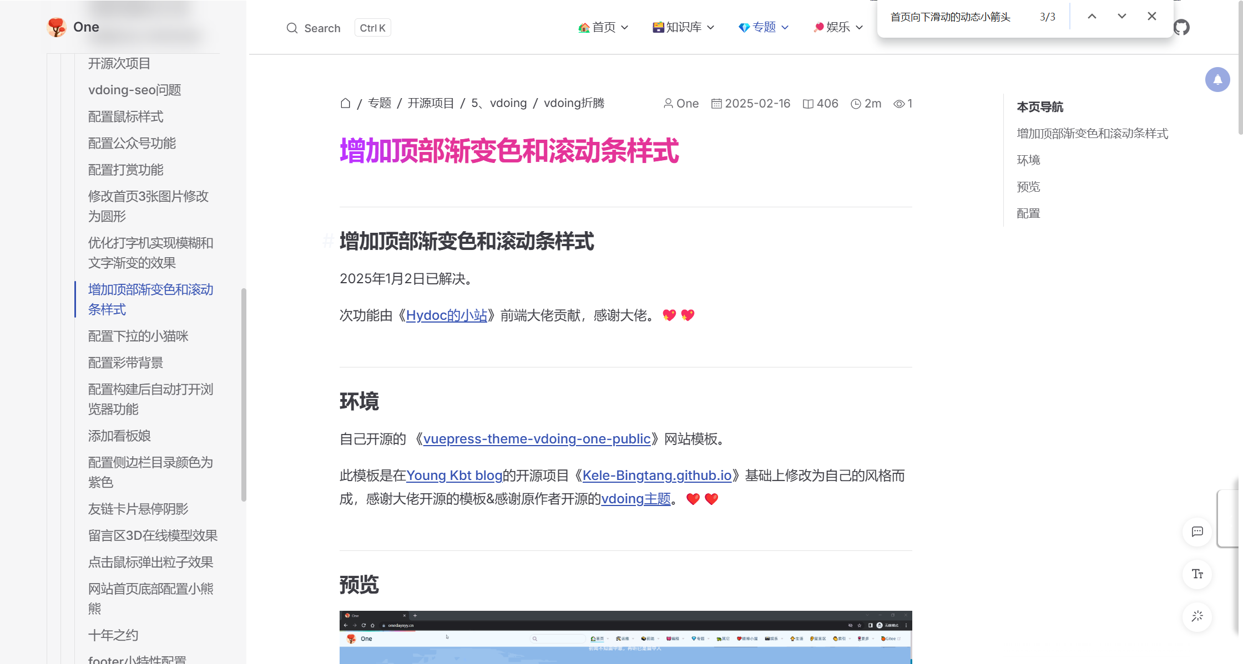Open sidebar item 配置侧边栏目录颜色为紫色

[x=150, y=472]
